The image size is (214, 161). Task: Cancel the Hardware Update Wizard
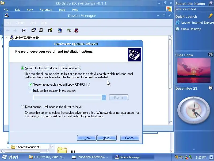[129, 138]
